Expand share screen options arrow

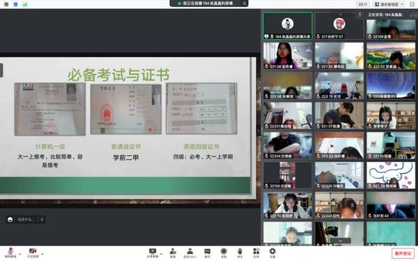161,254
